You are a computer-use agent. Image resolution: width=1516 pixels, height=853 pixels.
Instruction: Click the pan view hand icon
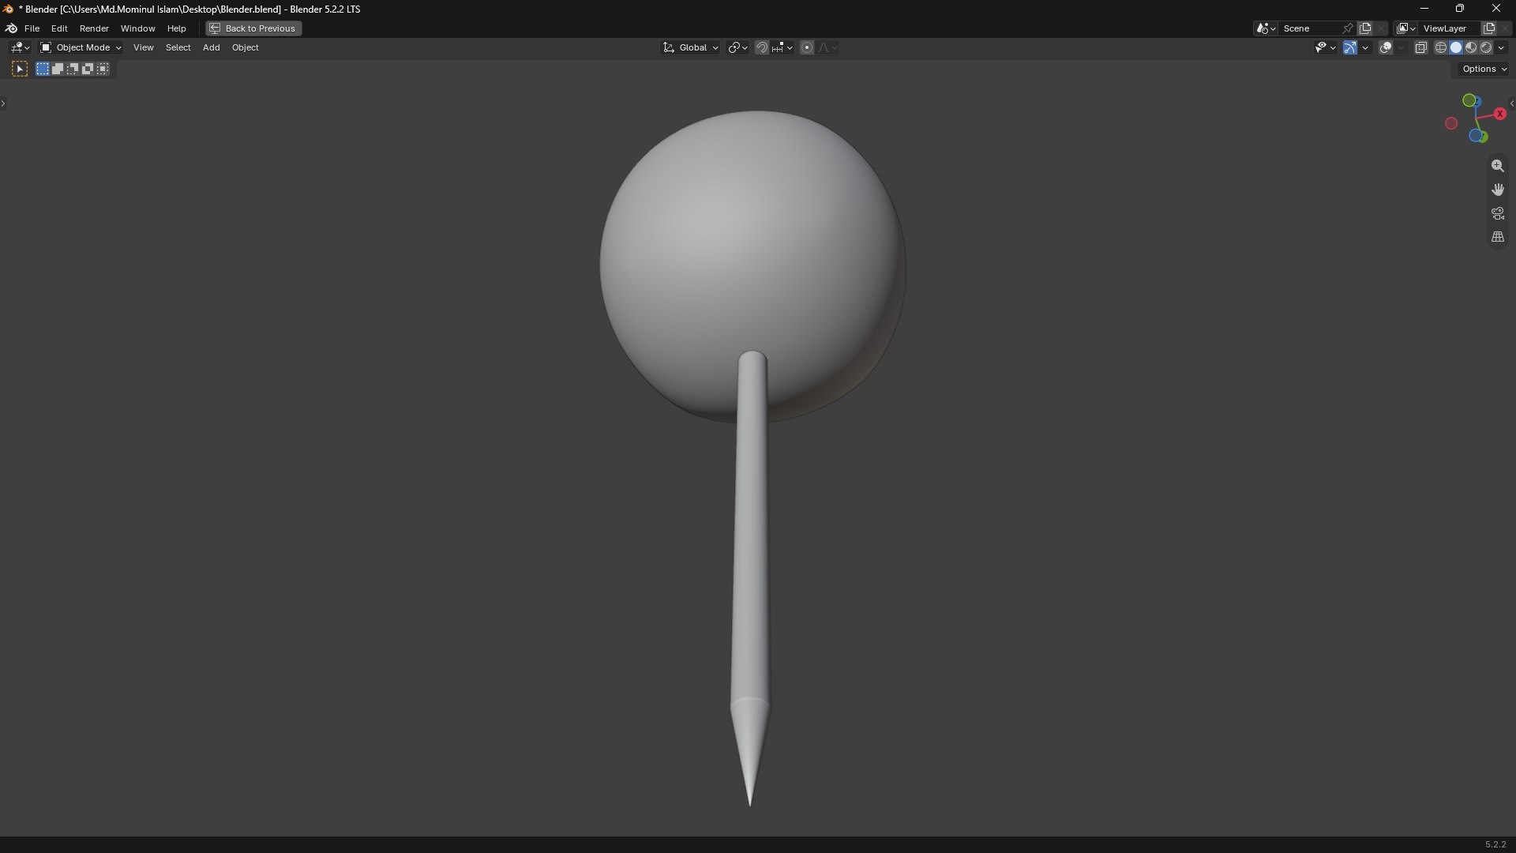point(1497,190)
